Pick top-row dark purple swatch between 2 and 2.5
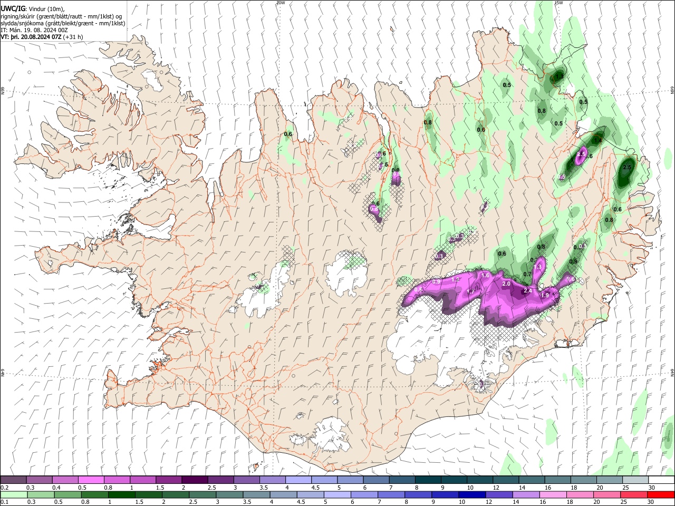The height and width of the screenshot is (506, 675). (195, 480)
